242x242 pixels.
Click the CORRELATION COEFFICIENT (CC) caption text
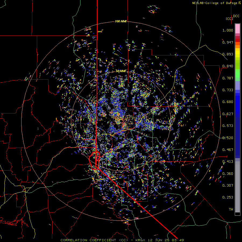pos(94,240)
